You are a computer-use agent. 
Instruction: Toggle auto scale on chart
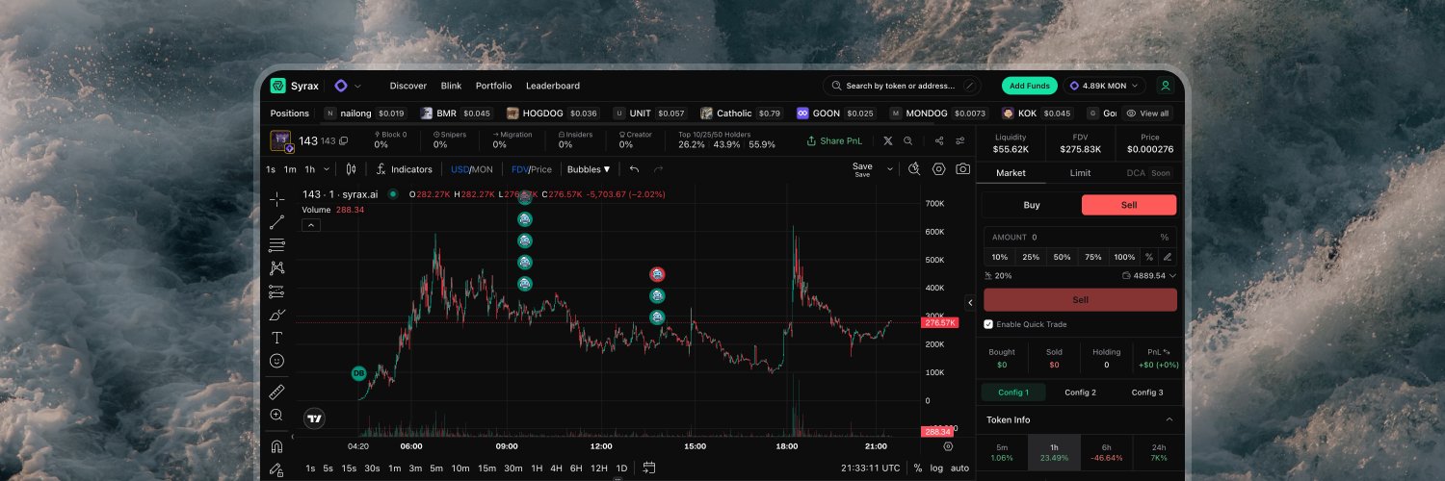pyautogui.click(x=960, y=468)
